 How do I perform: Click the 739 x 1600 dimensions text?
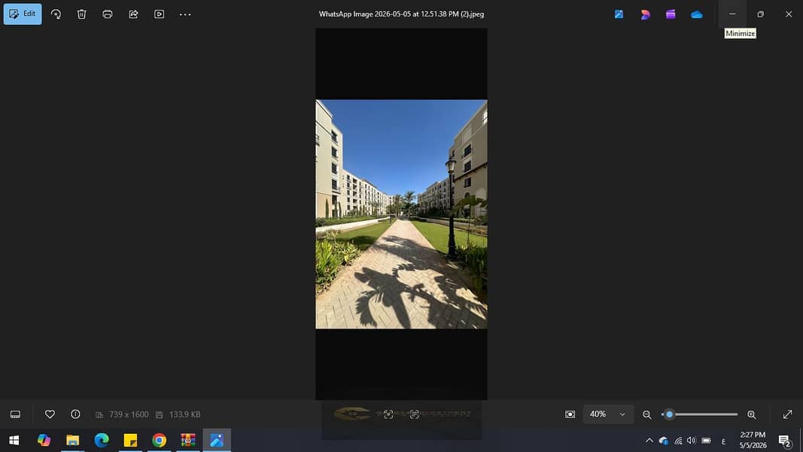129,414
